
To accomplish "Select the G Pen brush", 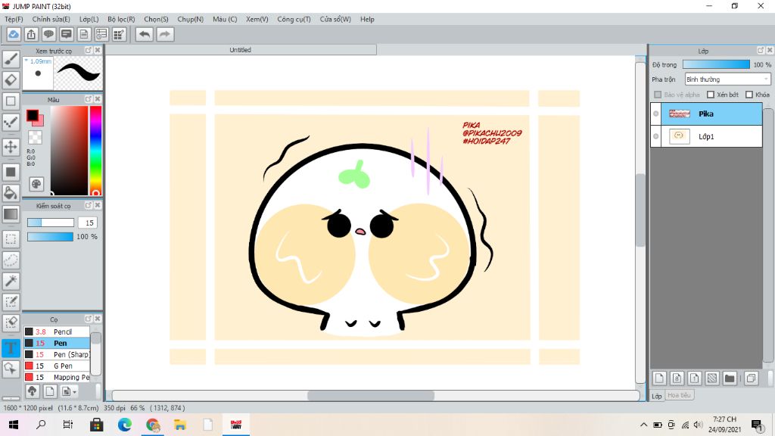I will coord(58,366).
